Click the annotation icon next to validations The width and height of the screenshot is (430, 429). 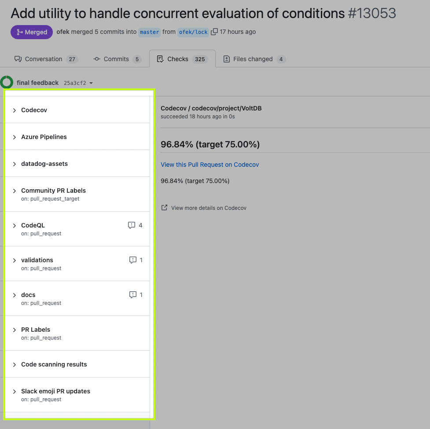pos(134,260)
